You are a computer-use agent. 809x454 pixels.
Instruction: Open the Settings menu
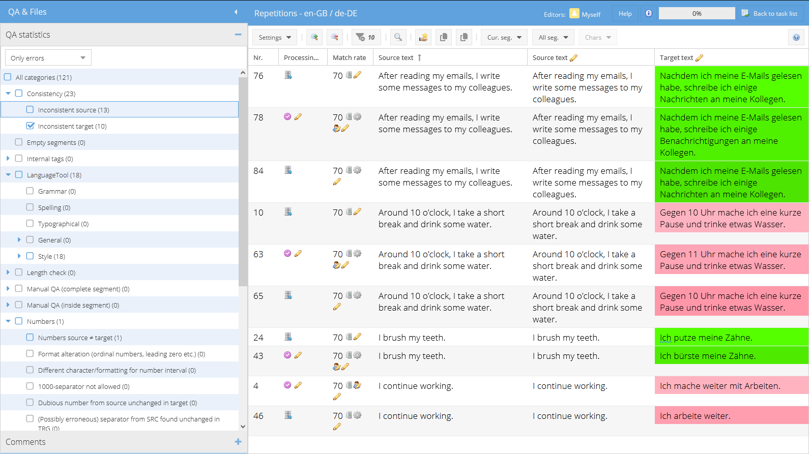(x=275, y=37)
